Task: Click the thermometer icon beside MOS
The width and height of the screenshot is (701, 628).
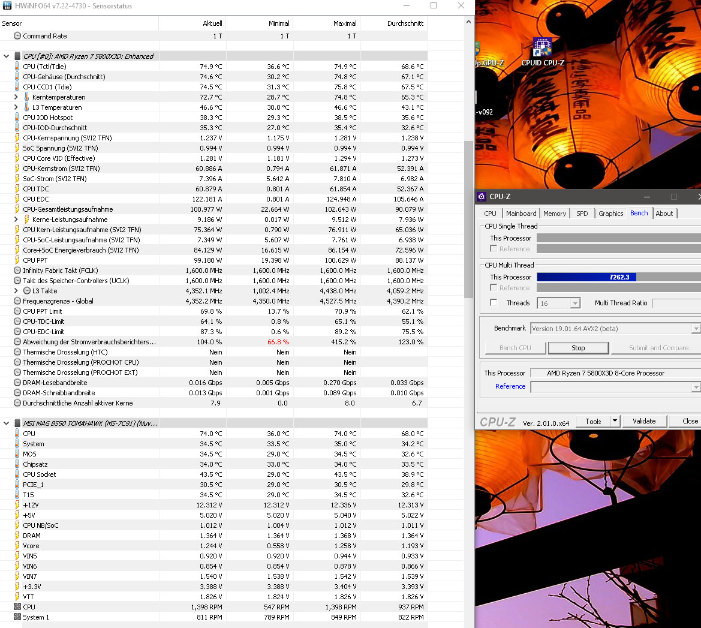Action: pyautogui.click(x=17, y=454)
